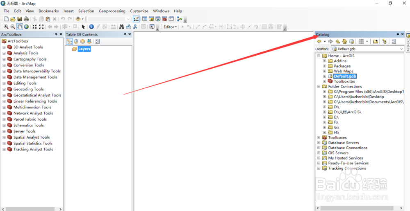Expand Conversion Tools toolbox
The image size is (410, 211).
(4, 65)
